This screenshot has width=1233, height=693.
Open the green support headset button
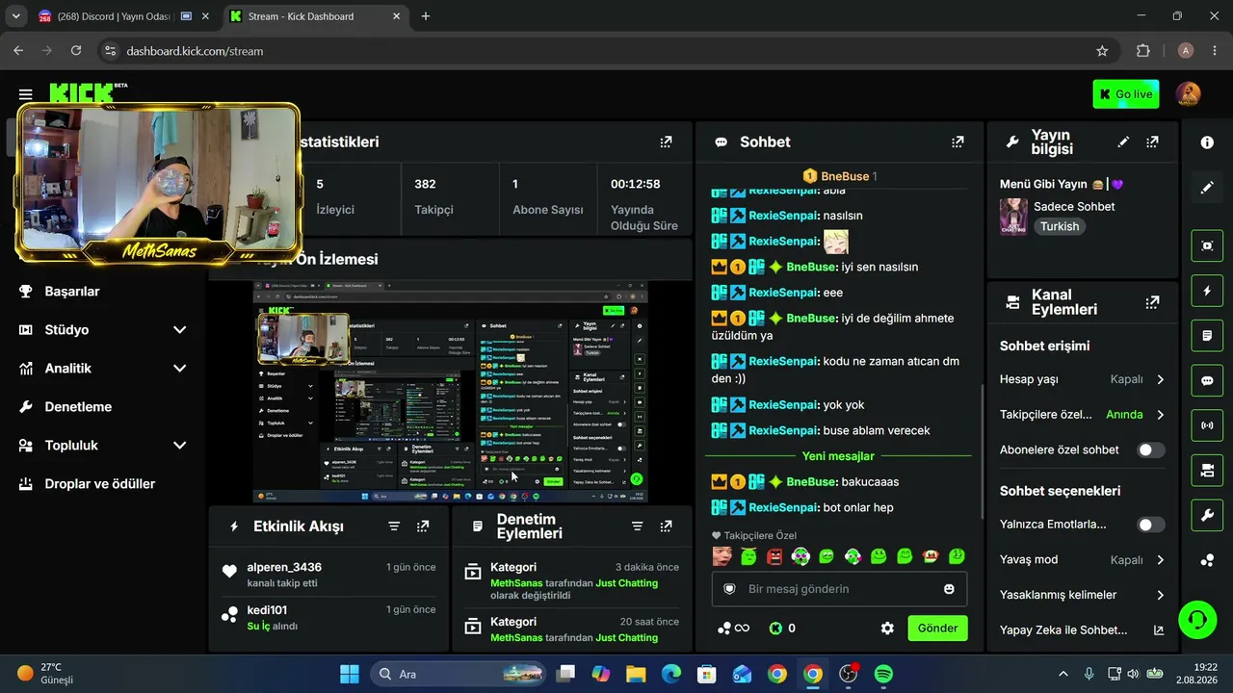[x=1197, y=619]
